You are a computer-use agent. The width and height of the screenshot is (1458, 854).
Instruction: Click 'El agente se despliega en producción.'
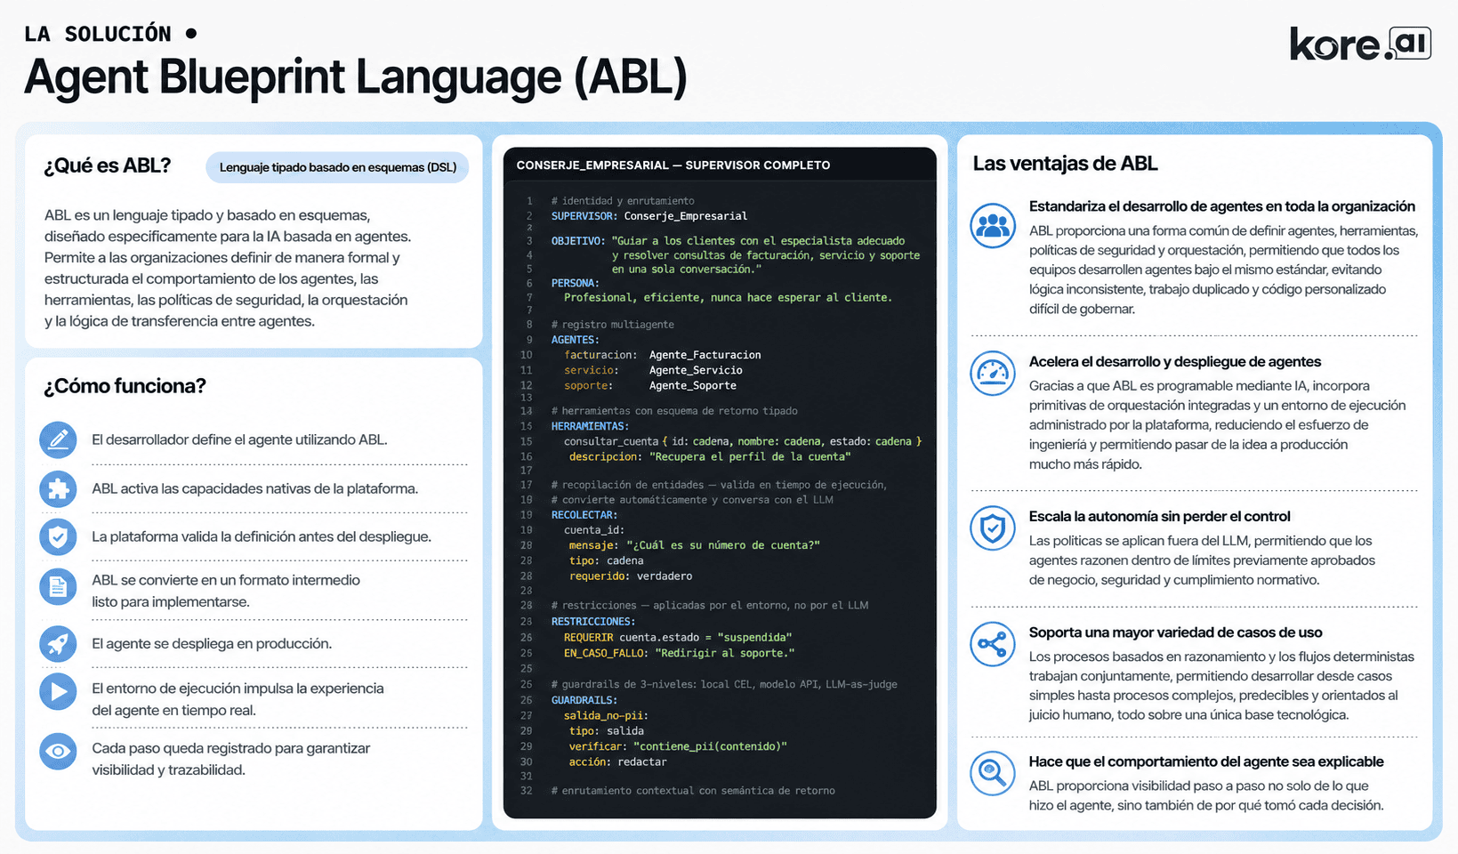pos(212,643)
